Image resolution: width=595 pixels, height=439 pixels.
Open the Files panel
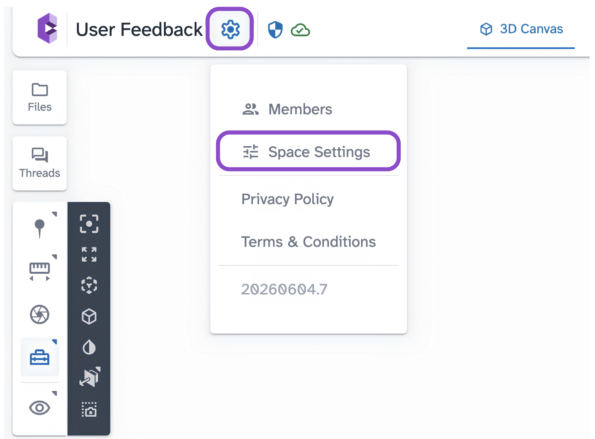(40, 97)
